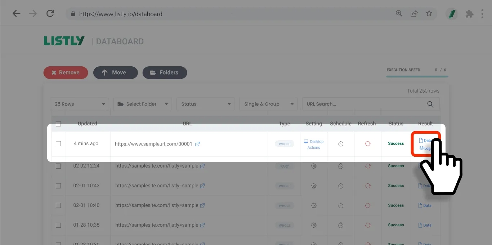492x245 pixels.
Task: Open settings gear in 02-02 12:24 row
Action: point(314,166)
